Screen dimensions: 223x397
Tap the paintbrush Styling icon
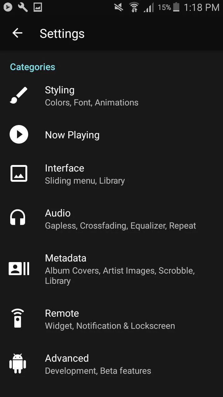point(19,95)
